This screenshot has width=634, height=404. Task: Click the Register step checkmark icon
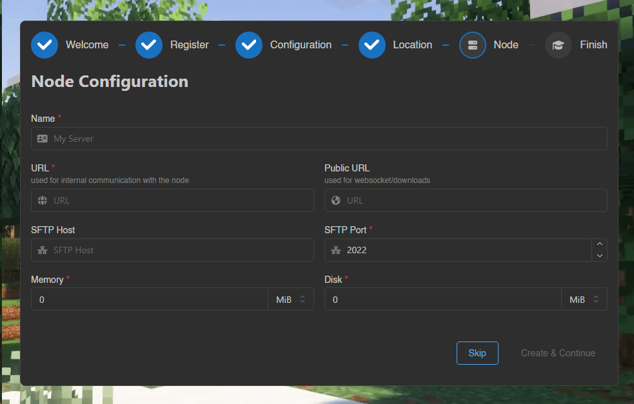[149, 45]
